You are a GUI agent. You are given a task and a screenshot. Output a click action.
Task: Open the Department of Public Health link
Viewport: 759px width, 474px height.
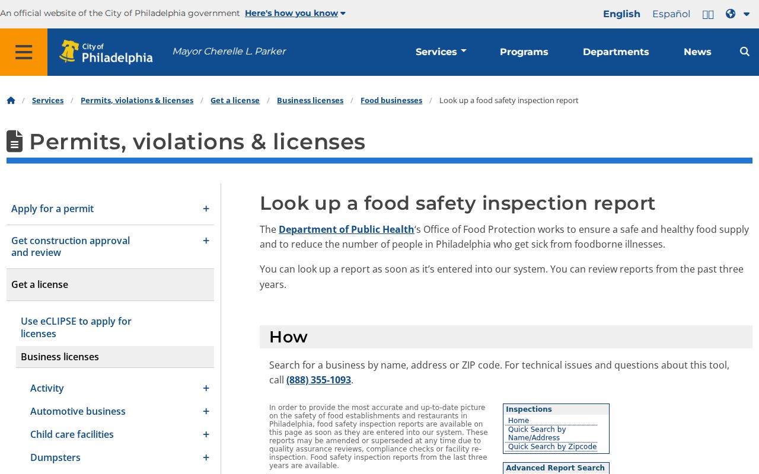[346, 229]
